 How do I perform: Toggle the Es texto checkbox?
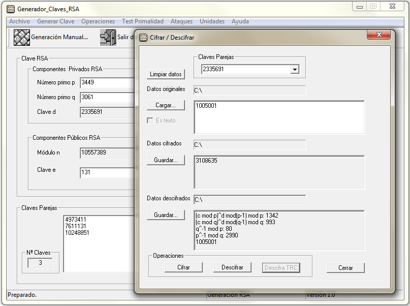(x=150, y=120)
